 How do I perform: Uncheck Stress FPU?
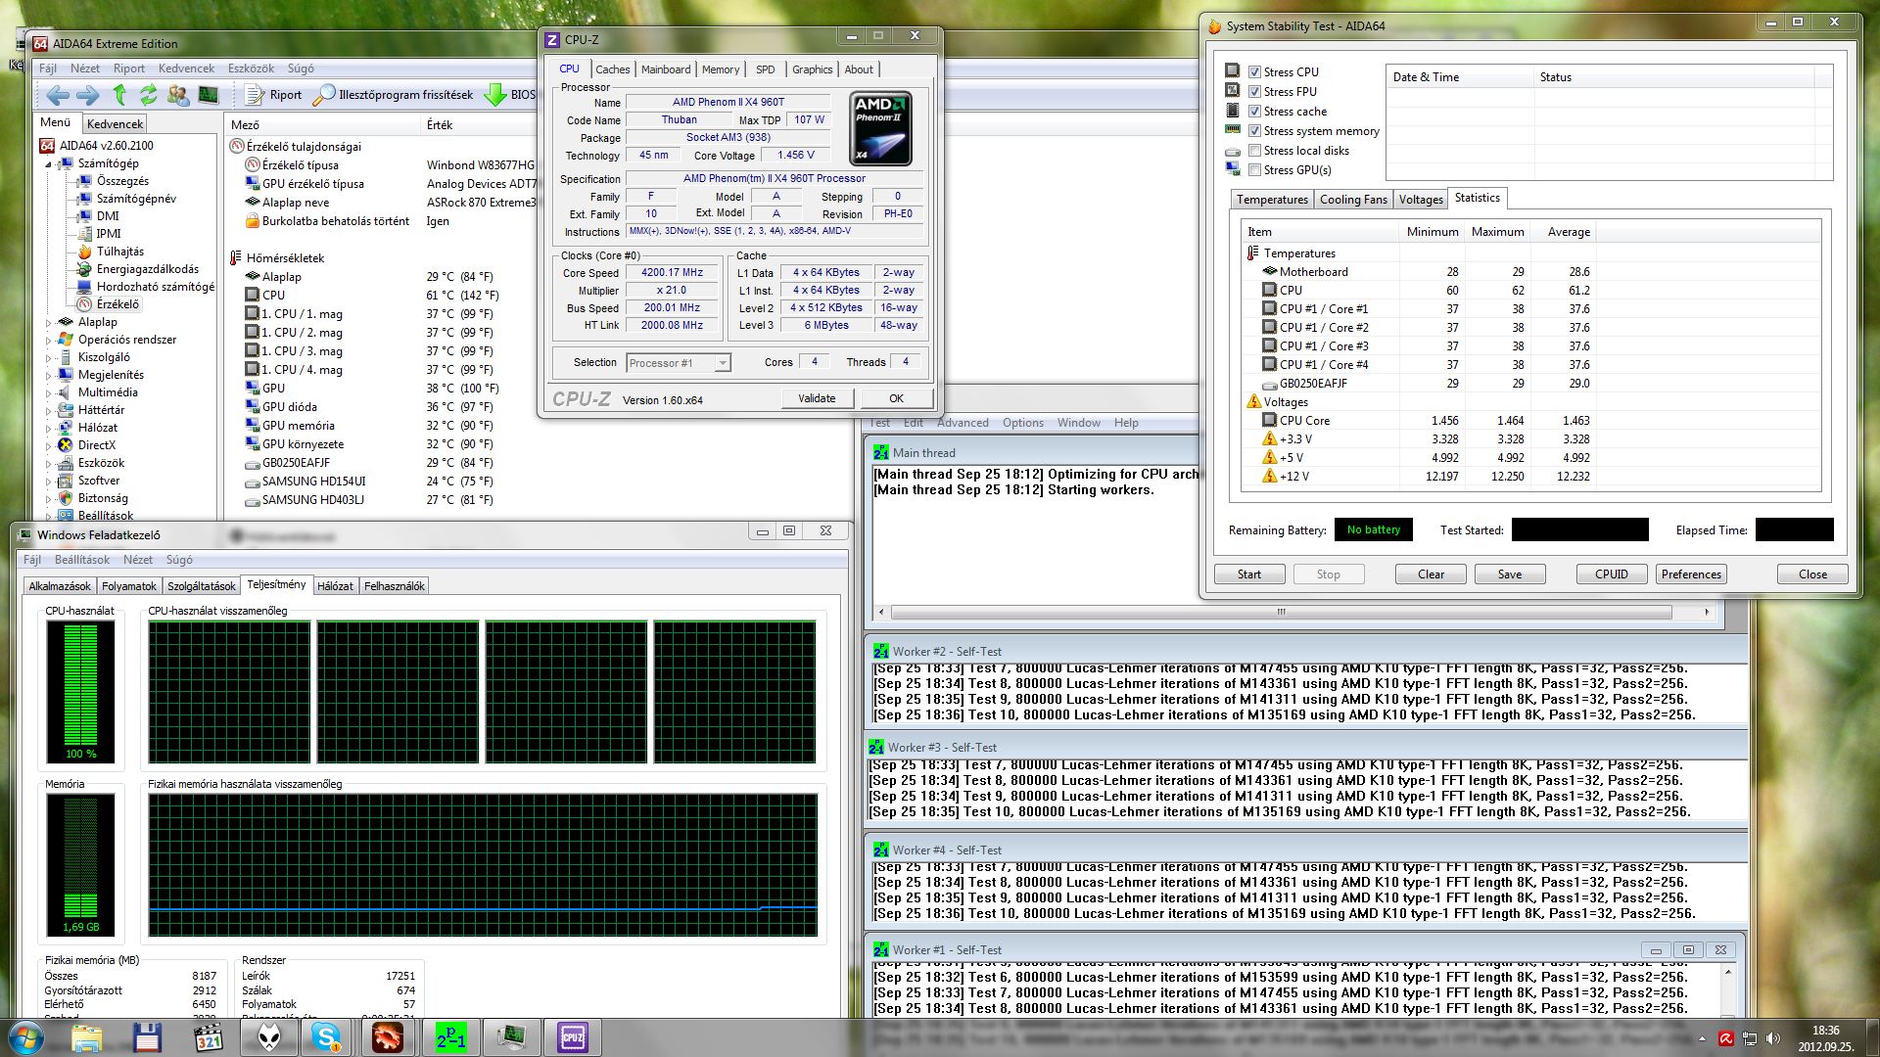pyautogui.click(x=1254, y=91)
